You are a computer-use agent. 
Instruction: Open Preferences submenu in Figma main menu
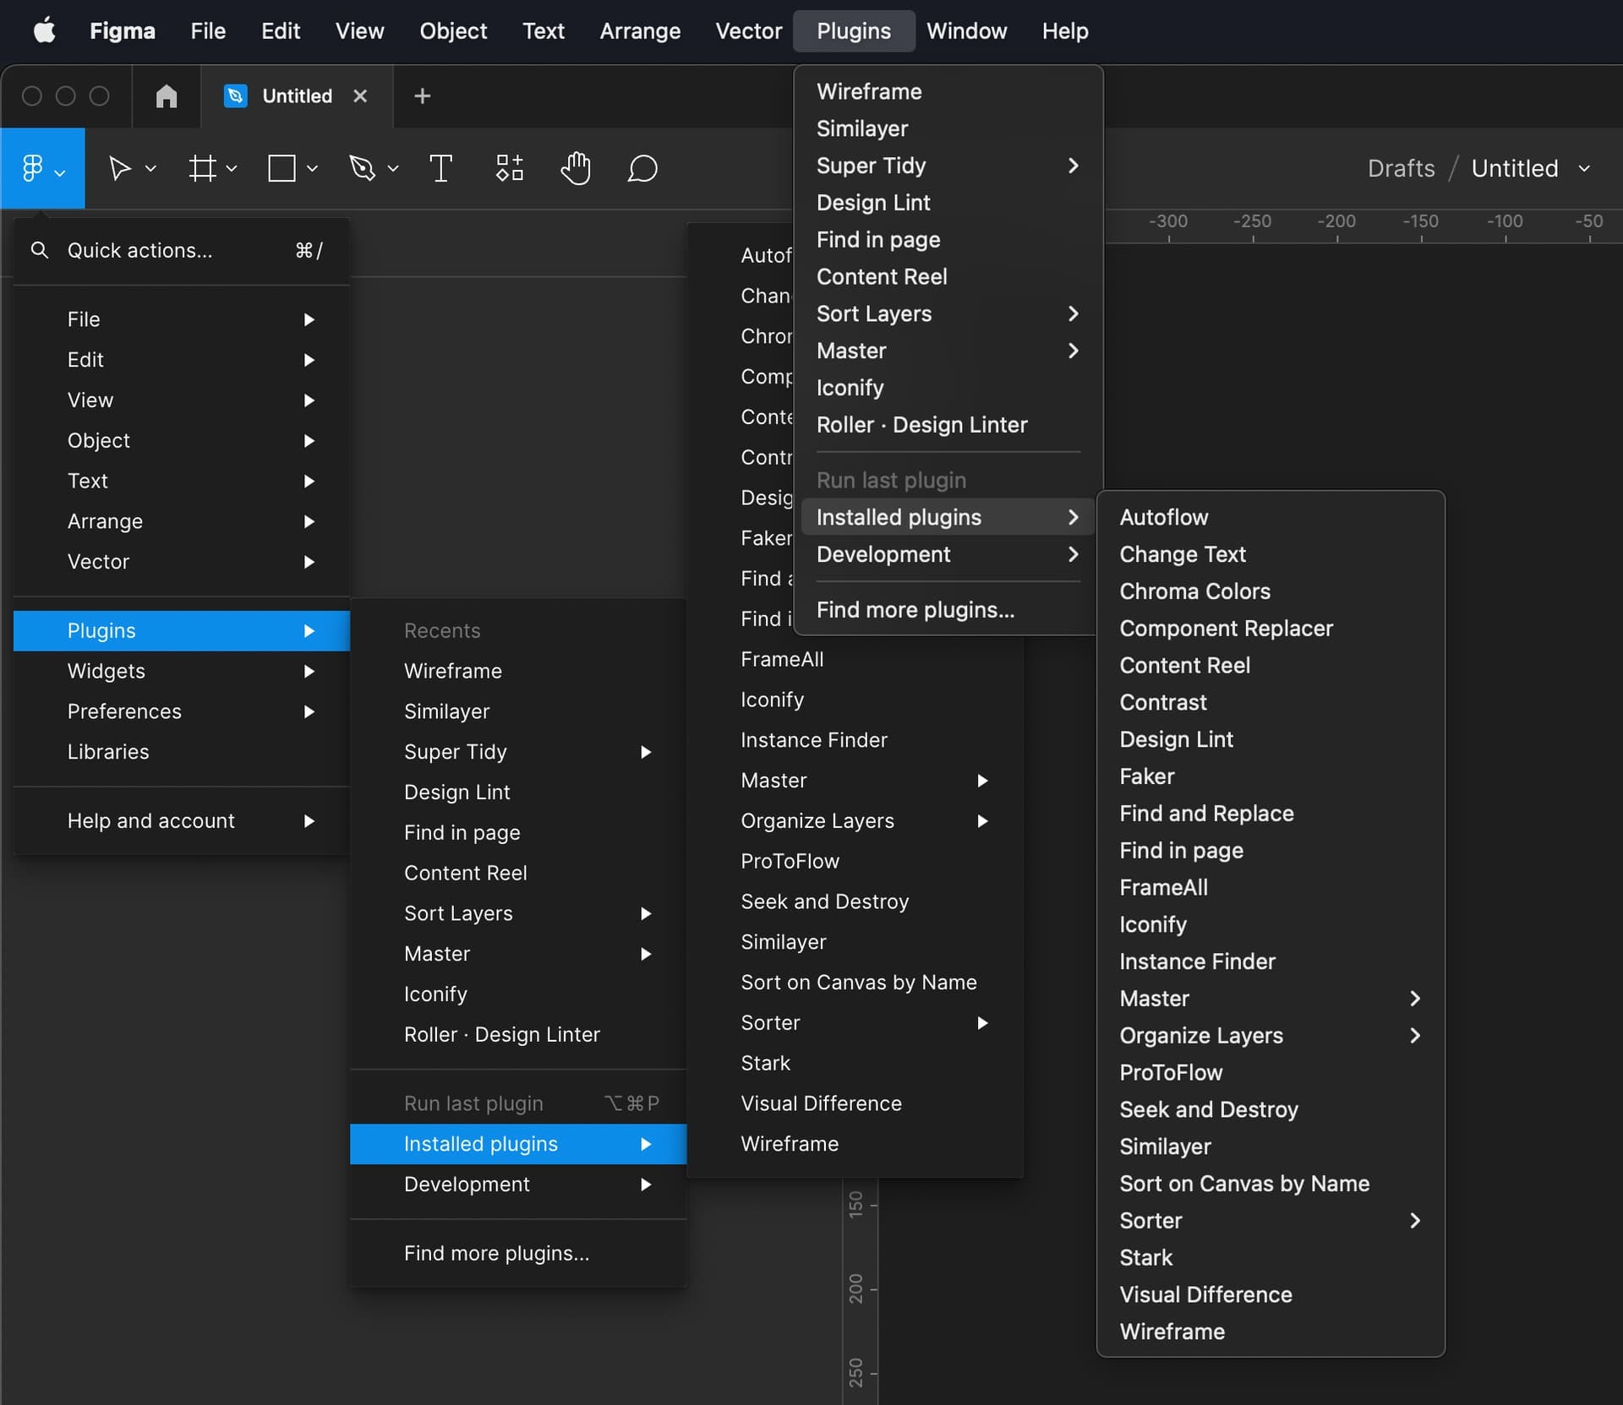tap(182, 711)
